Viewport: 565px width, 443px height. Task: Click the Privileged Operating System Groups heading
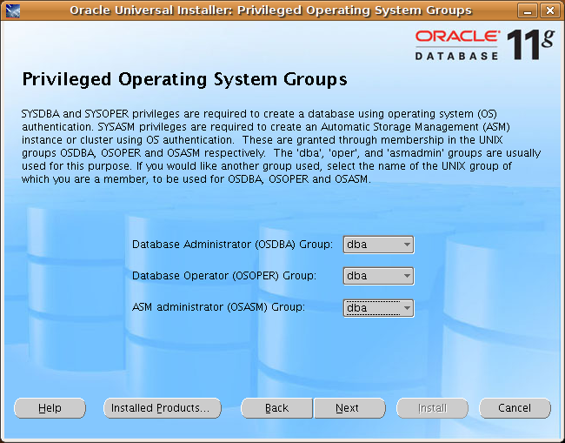[184, 79]
